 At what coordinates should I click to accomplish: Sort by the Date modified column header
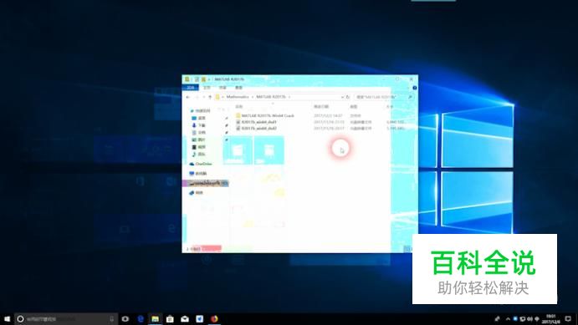[x=321, y=107]
